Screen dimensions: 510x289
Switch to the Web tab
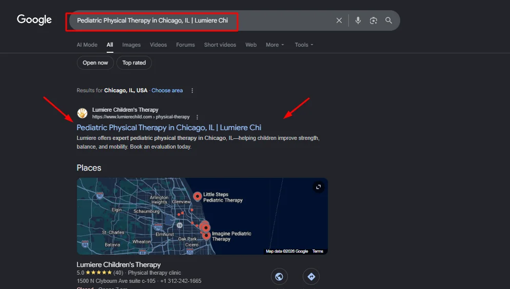[x=251, y=45]
